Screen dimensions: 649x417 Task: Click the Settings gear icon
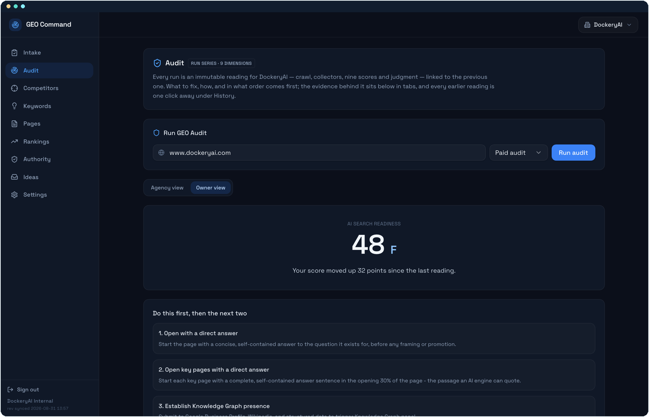(14, 195)
